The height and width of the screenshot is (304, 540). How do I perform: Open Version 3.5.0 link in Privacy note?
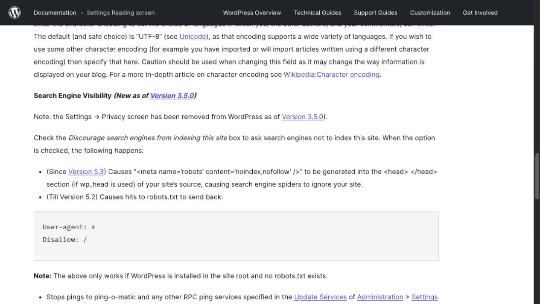(303, 117)
